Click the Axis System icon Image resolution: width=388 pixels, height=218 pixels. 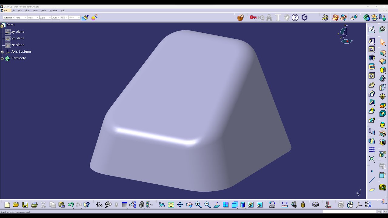pyautogui.click(x=359, y=205)
